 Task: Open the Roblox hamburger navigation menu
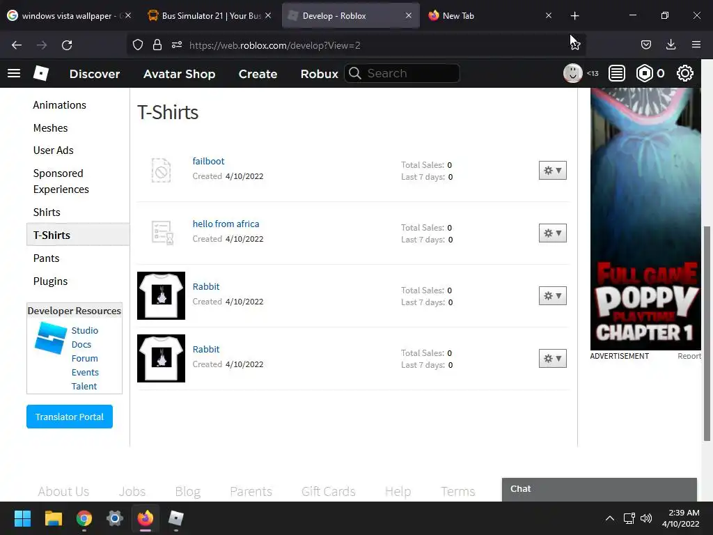tap(14, 73)
